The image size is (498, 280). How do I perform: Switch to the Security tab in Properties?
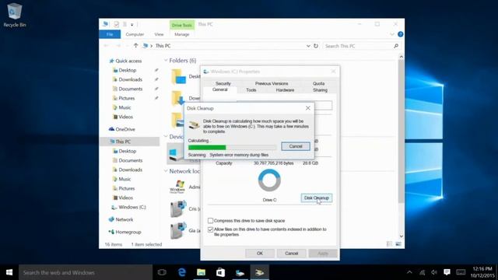pyautogui.click(x=223, y=83)
